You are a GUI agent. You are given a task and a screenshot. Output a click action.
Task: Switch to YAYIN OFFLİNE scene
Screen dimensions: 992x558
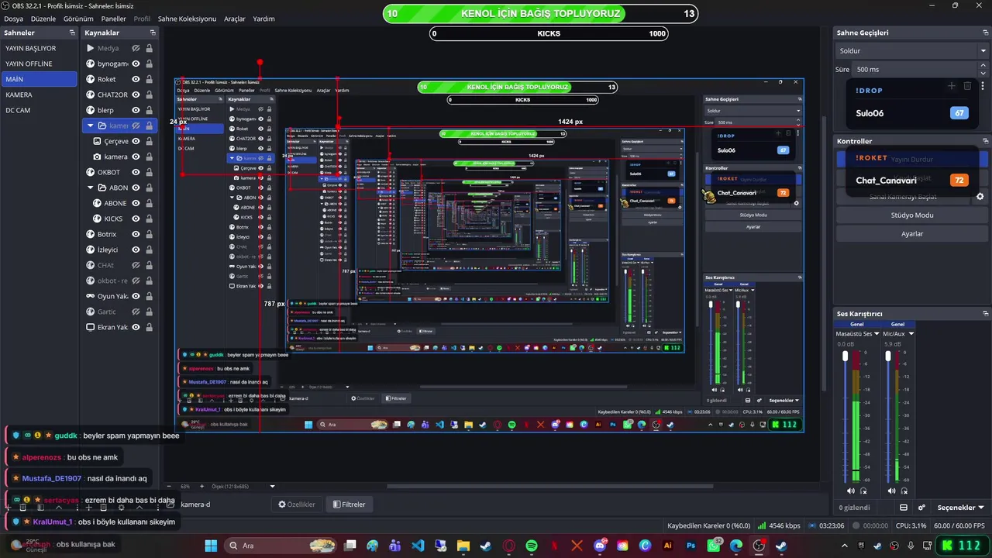[39, 64]
